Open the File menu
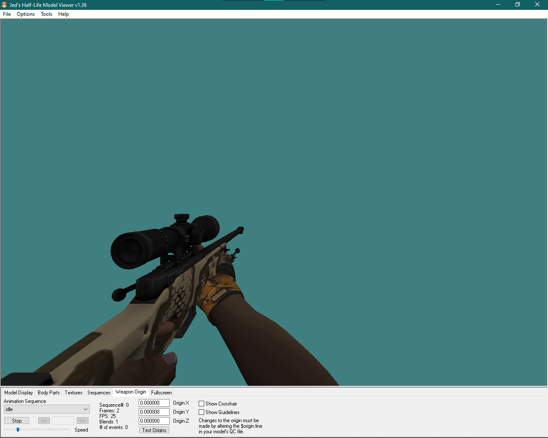This screenshot has width=548, height=438. [7, 14]
